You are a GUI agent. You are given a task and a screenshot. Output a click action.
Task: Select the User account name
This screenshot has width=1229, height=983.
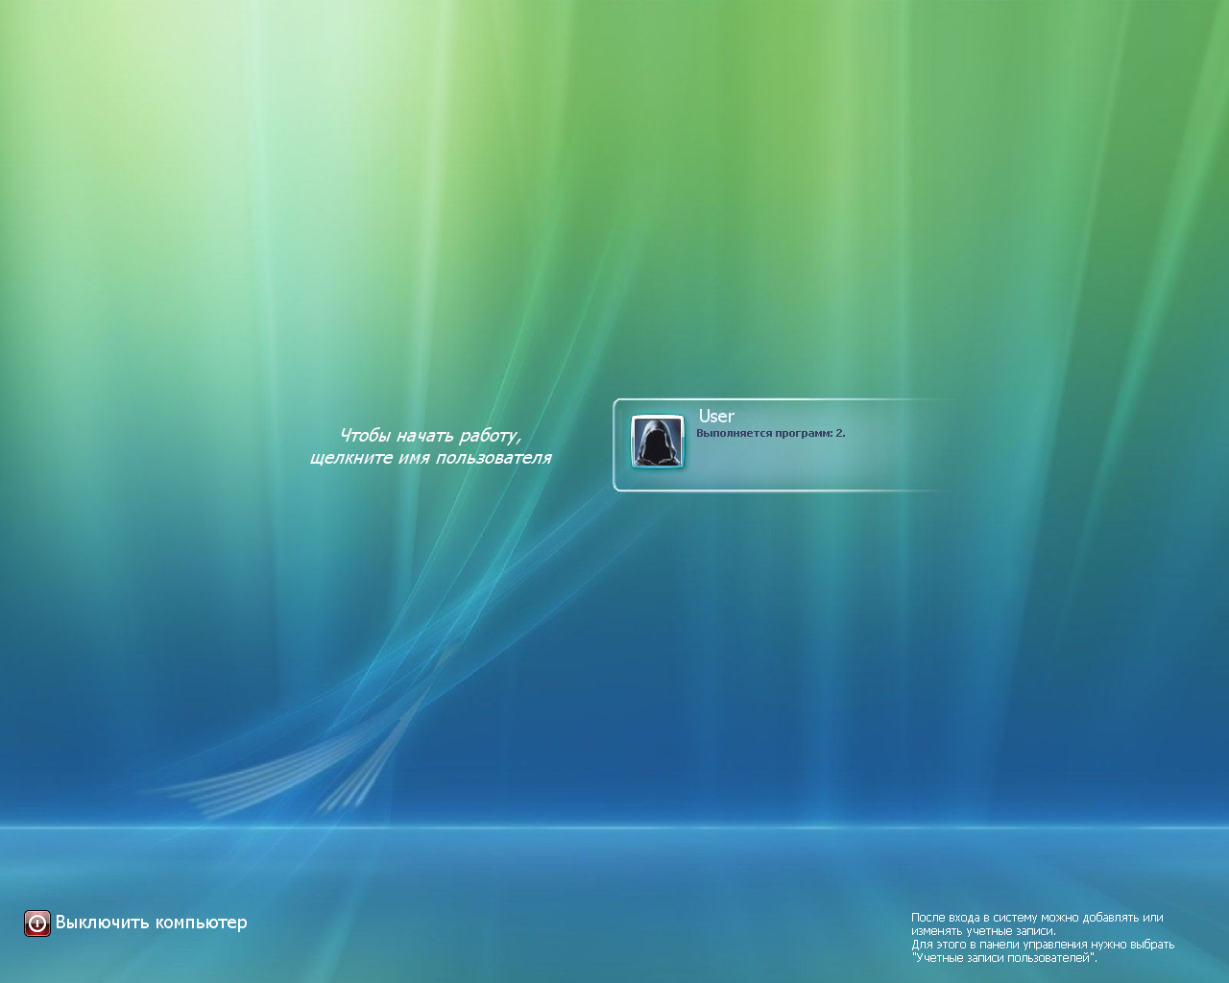716,416
